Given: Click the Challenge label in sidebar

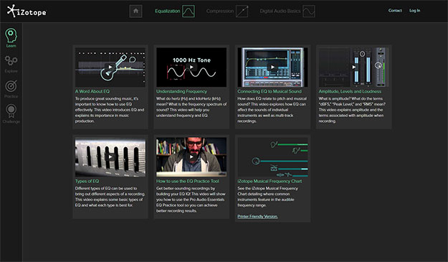Looking at the screenshot, I should (11, 121).
